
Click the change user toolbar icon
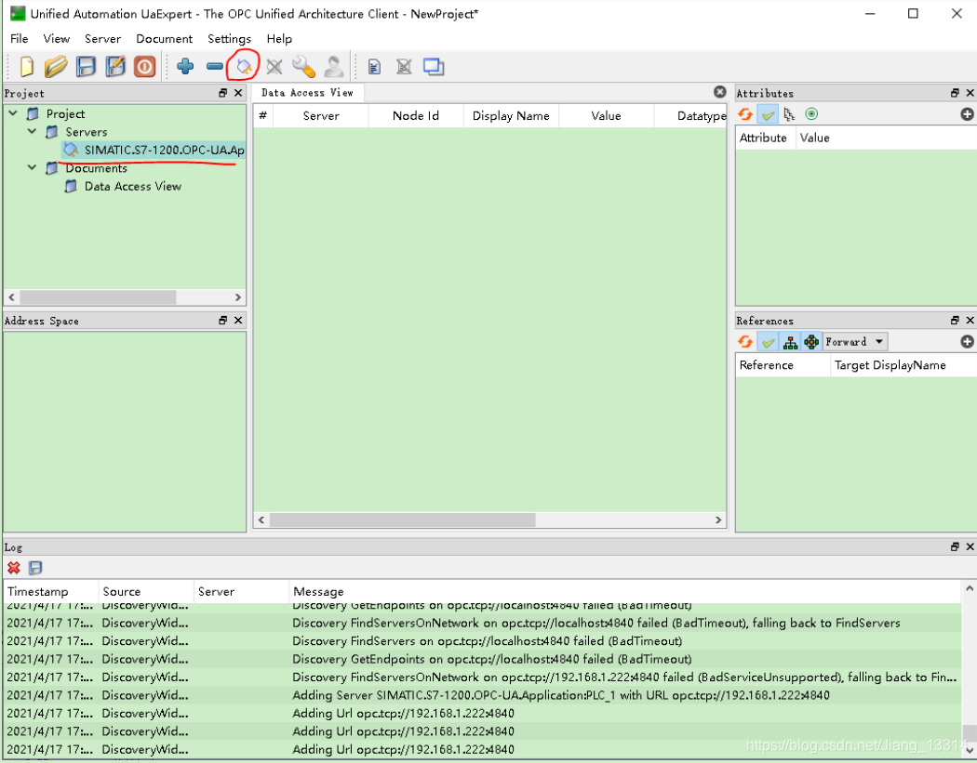334,67
